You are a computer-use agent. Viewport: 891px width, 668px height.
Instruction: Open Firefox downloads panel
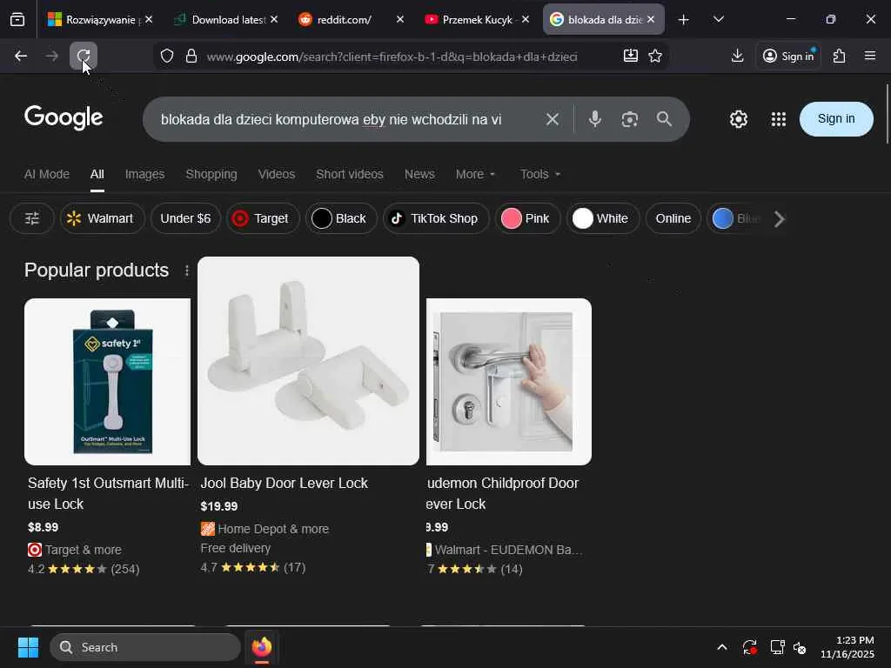pos(737,56)
